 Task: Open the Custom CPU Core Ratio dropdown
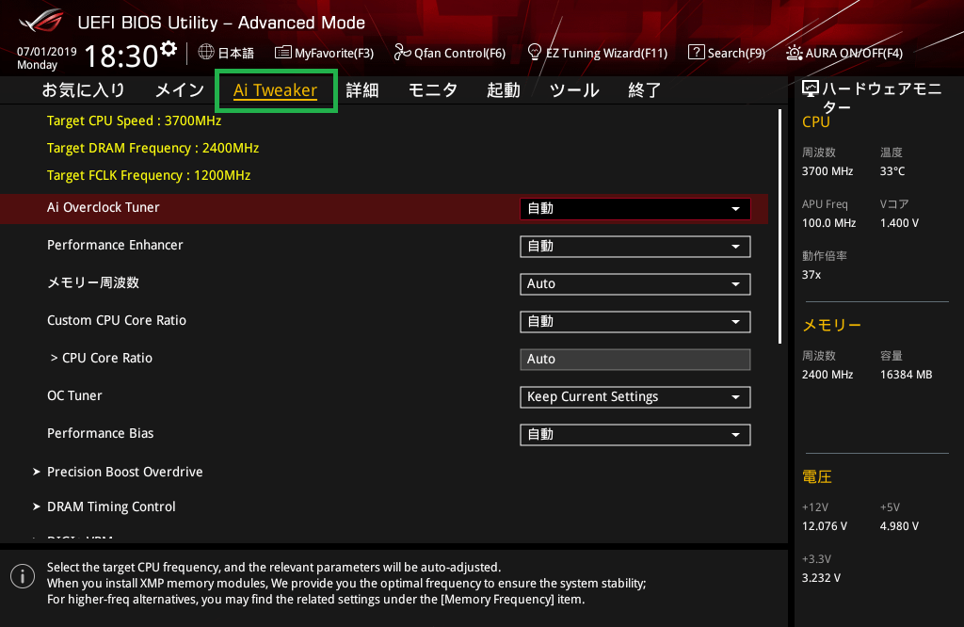[635, 321]
